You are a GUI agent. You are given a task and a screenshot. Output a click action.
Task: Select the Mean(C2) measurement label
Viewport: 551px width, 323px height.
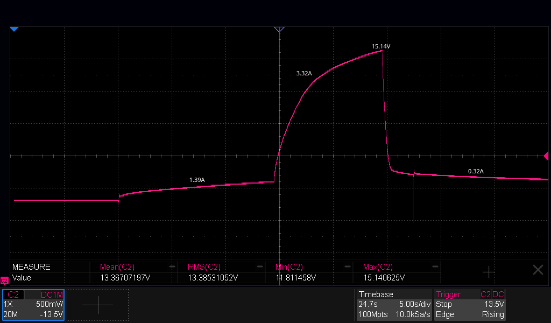117,267
